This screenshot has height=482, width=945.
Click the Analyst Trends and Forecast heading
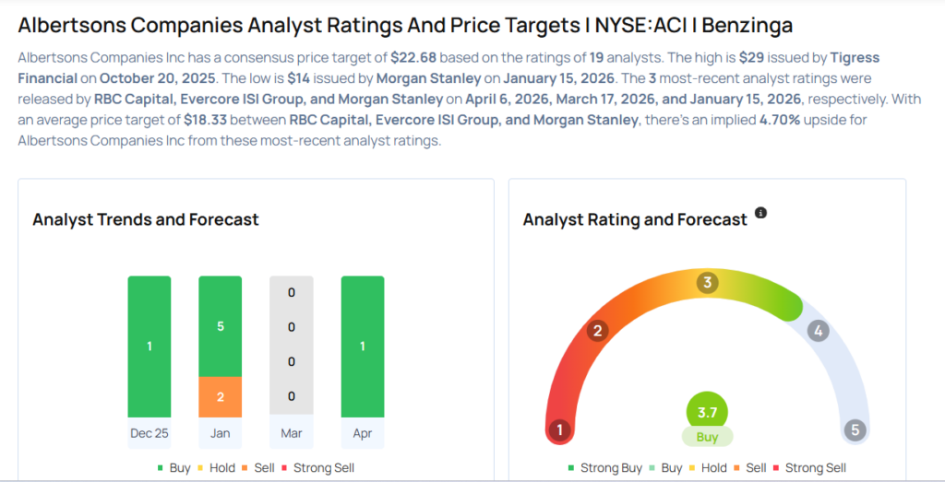pos(146,219)
